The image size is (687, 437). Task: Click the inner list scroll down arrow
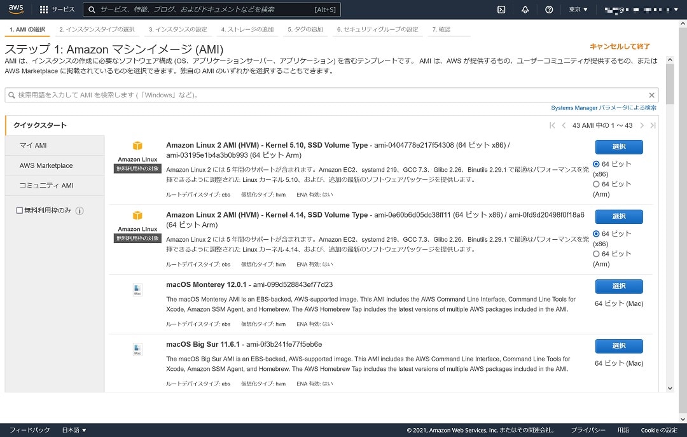(x=669, y=388)
